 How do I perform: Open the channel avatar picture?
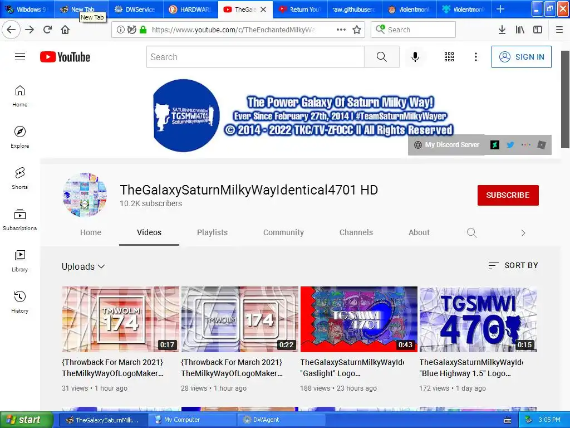point(85,194)
